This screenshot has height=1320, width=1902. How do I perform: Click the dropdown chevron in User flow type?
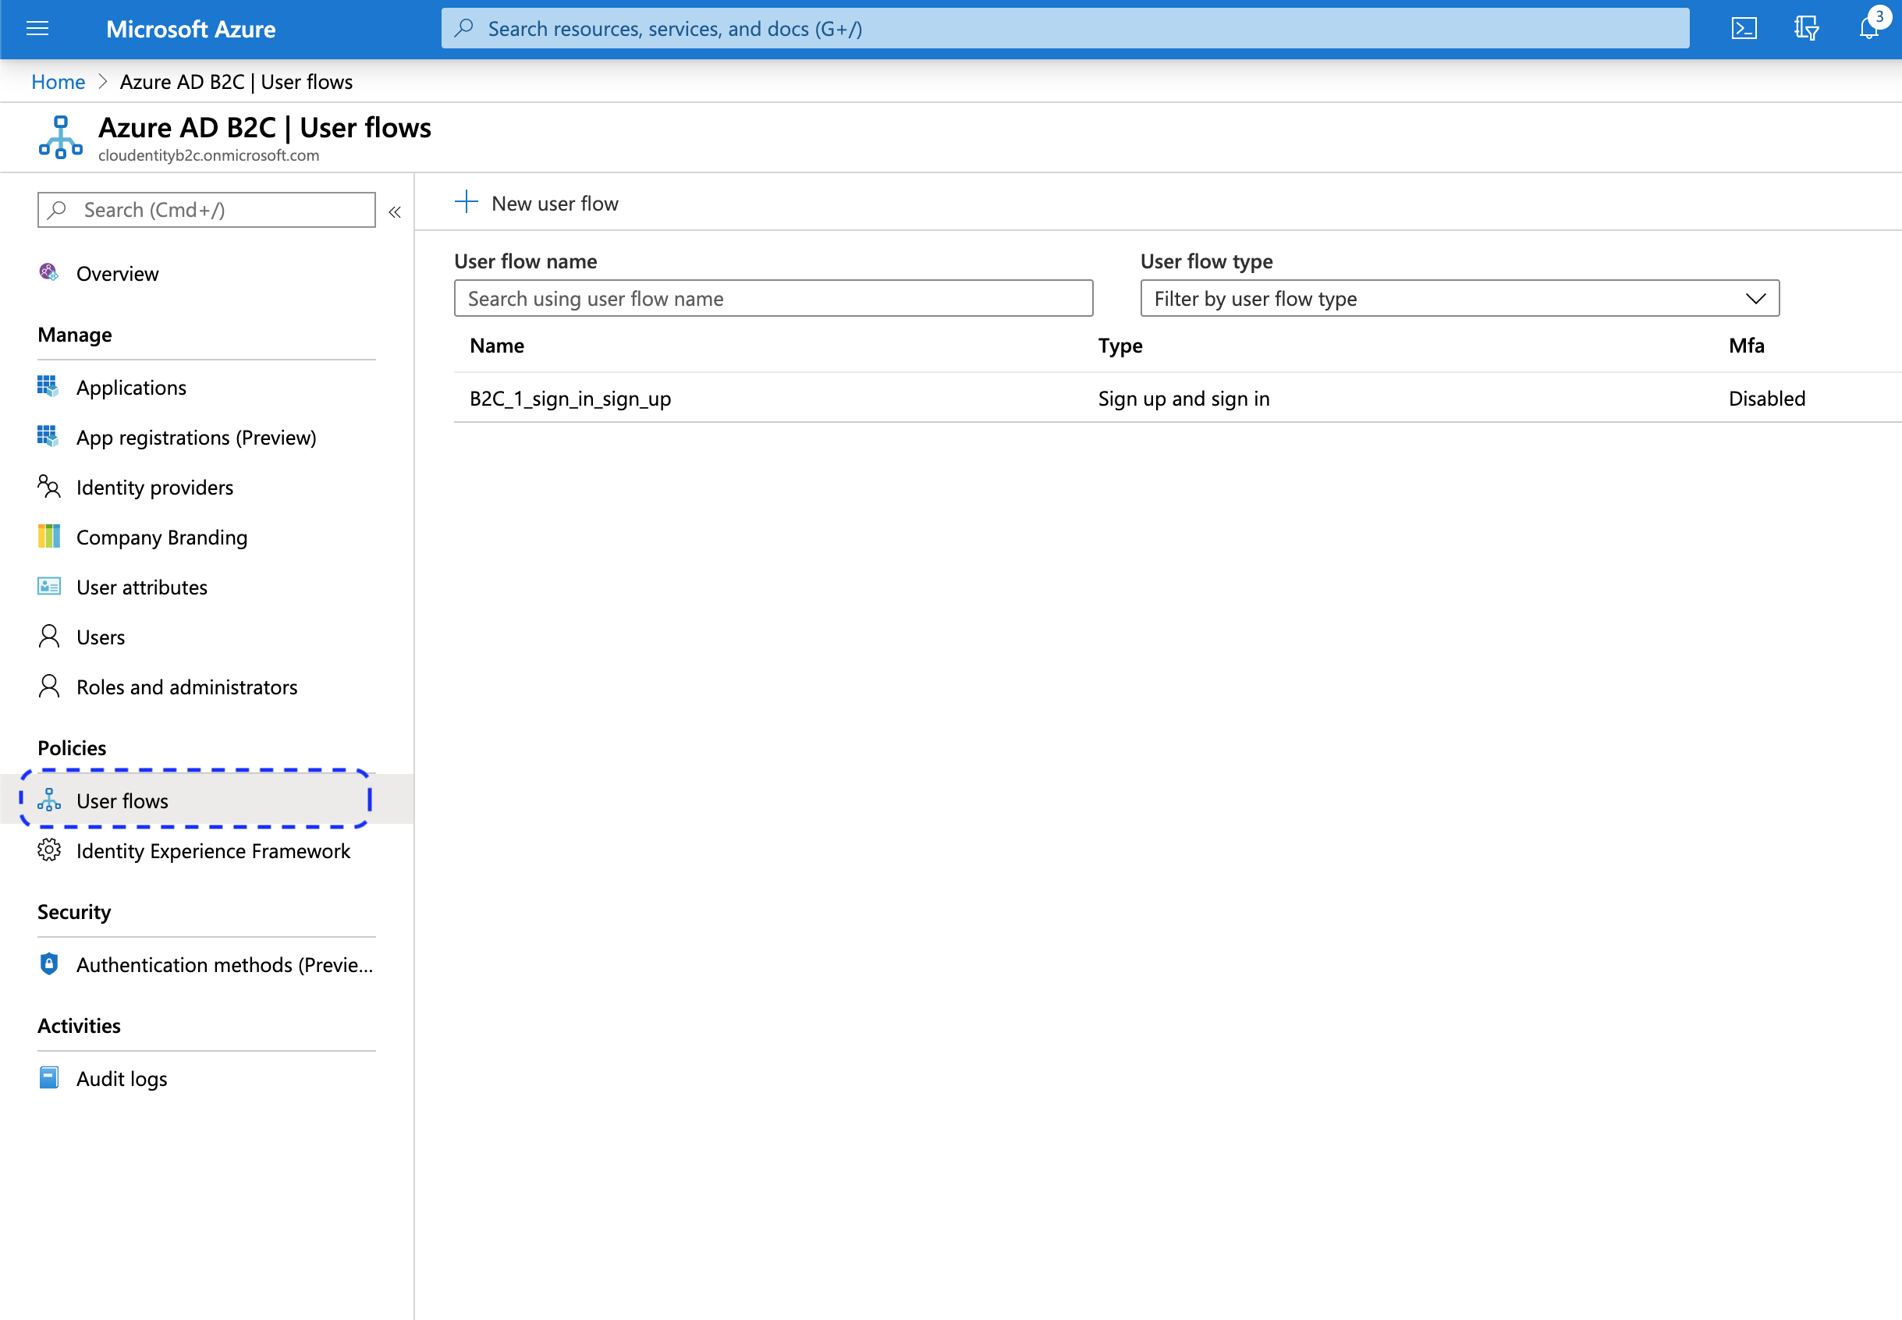[1755, 298]
